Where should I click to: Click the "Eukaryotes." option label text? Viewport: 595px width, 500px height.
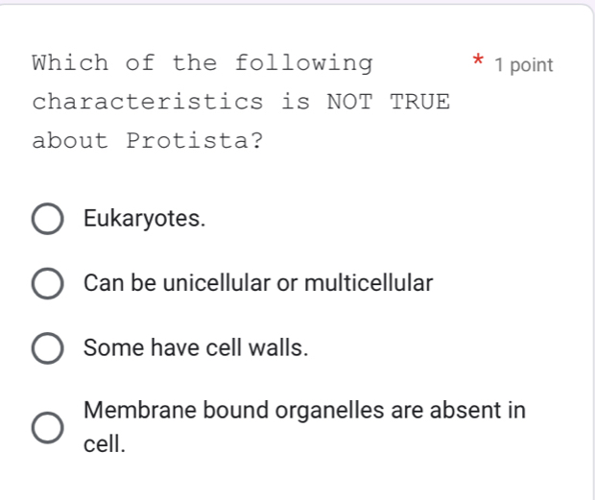(144, 219)
